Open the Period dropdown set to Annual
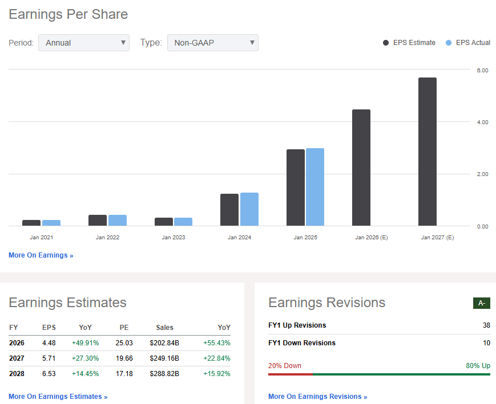The height and width of the screenshot is (404, 496). tap(84, 43)
